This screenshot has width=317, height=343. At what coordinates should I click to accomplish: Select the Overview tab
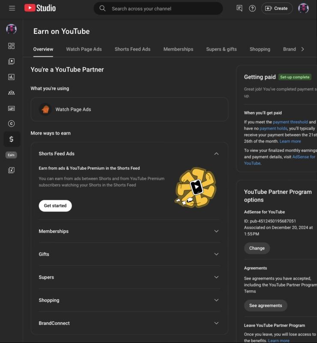click(43, 49)
